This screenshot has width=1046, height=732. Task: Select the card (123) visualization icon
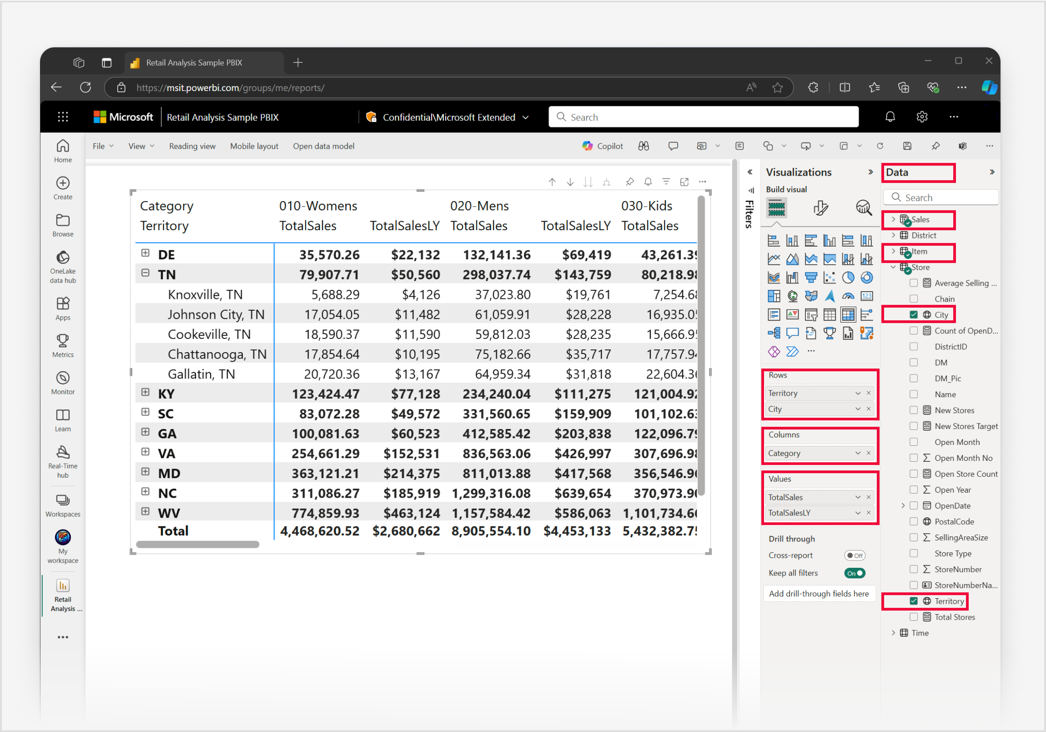(866, 296)
